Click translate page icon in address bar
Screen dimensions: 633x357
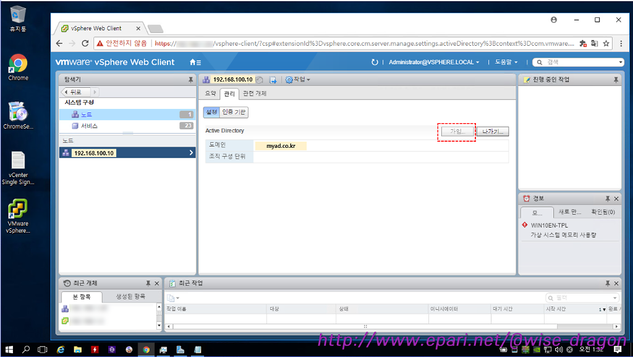pos(594,43)
